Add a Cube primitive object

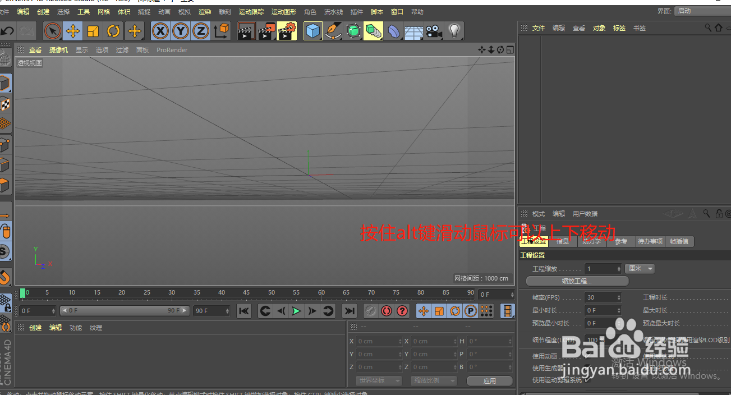(x=313, y=31)
